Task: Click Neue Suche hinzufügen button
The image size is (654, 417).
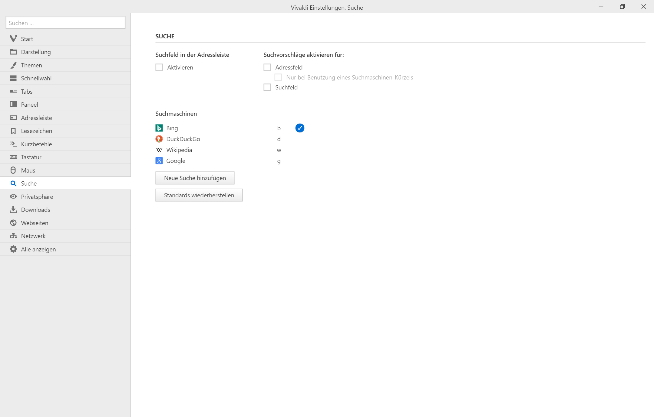Action: click(x=195, y=178)
